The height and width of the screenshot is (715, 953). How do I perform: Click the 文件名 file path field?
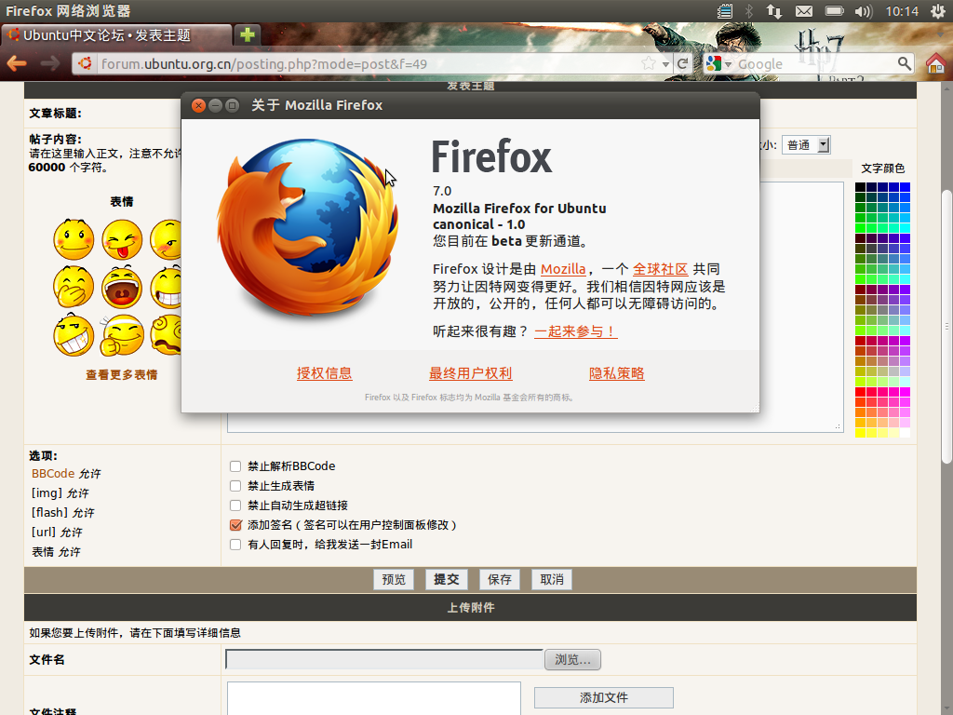pos(384,660)
